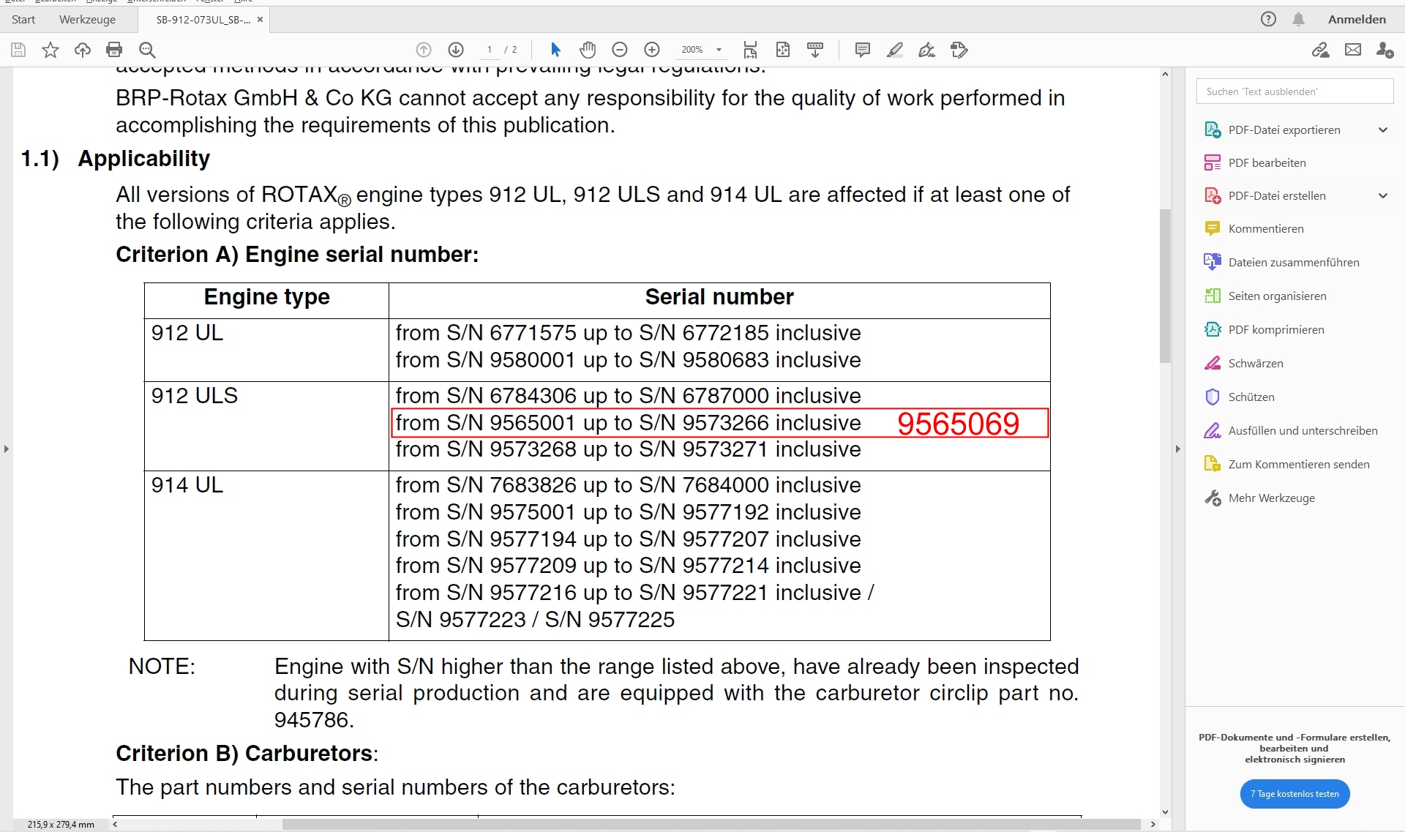This screenshot has height=832, width=1405.
Task: Click the print icon in toolbar
Action: pyautogui.click(x=114, y=50)
